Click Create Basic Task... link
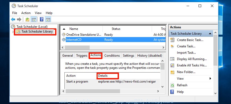Image resolution: width=231 pixels, height=104 pixels. 190,40
